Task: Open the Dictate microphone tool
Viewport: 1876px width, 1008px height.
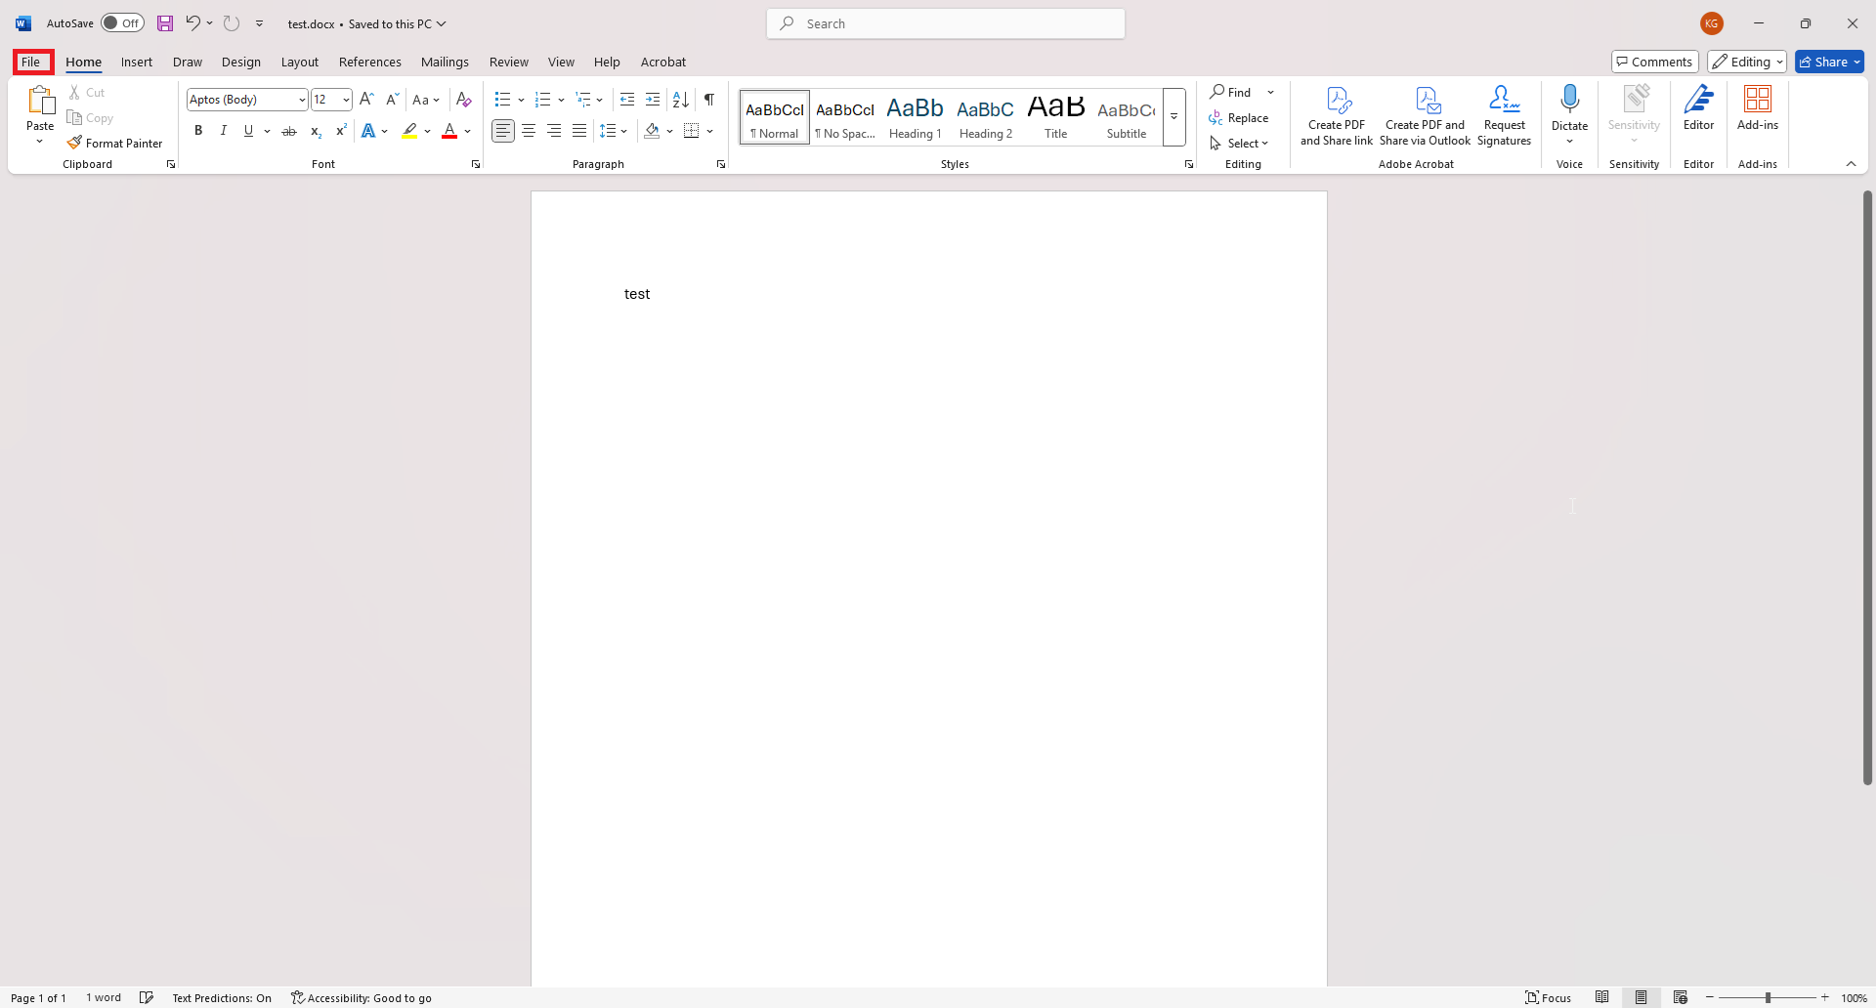Action: 1569,114
